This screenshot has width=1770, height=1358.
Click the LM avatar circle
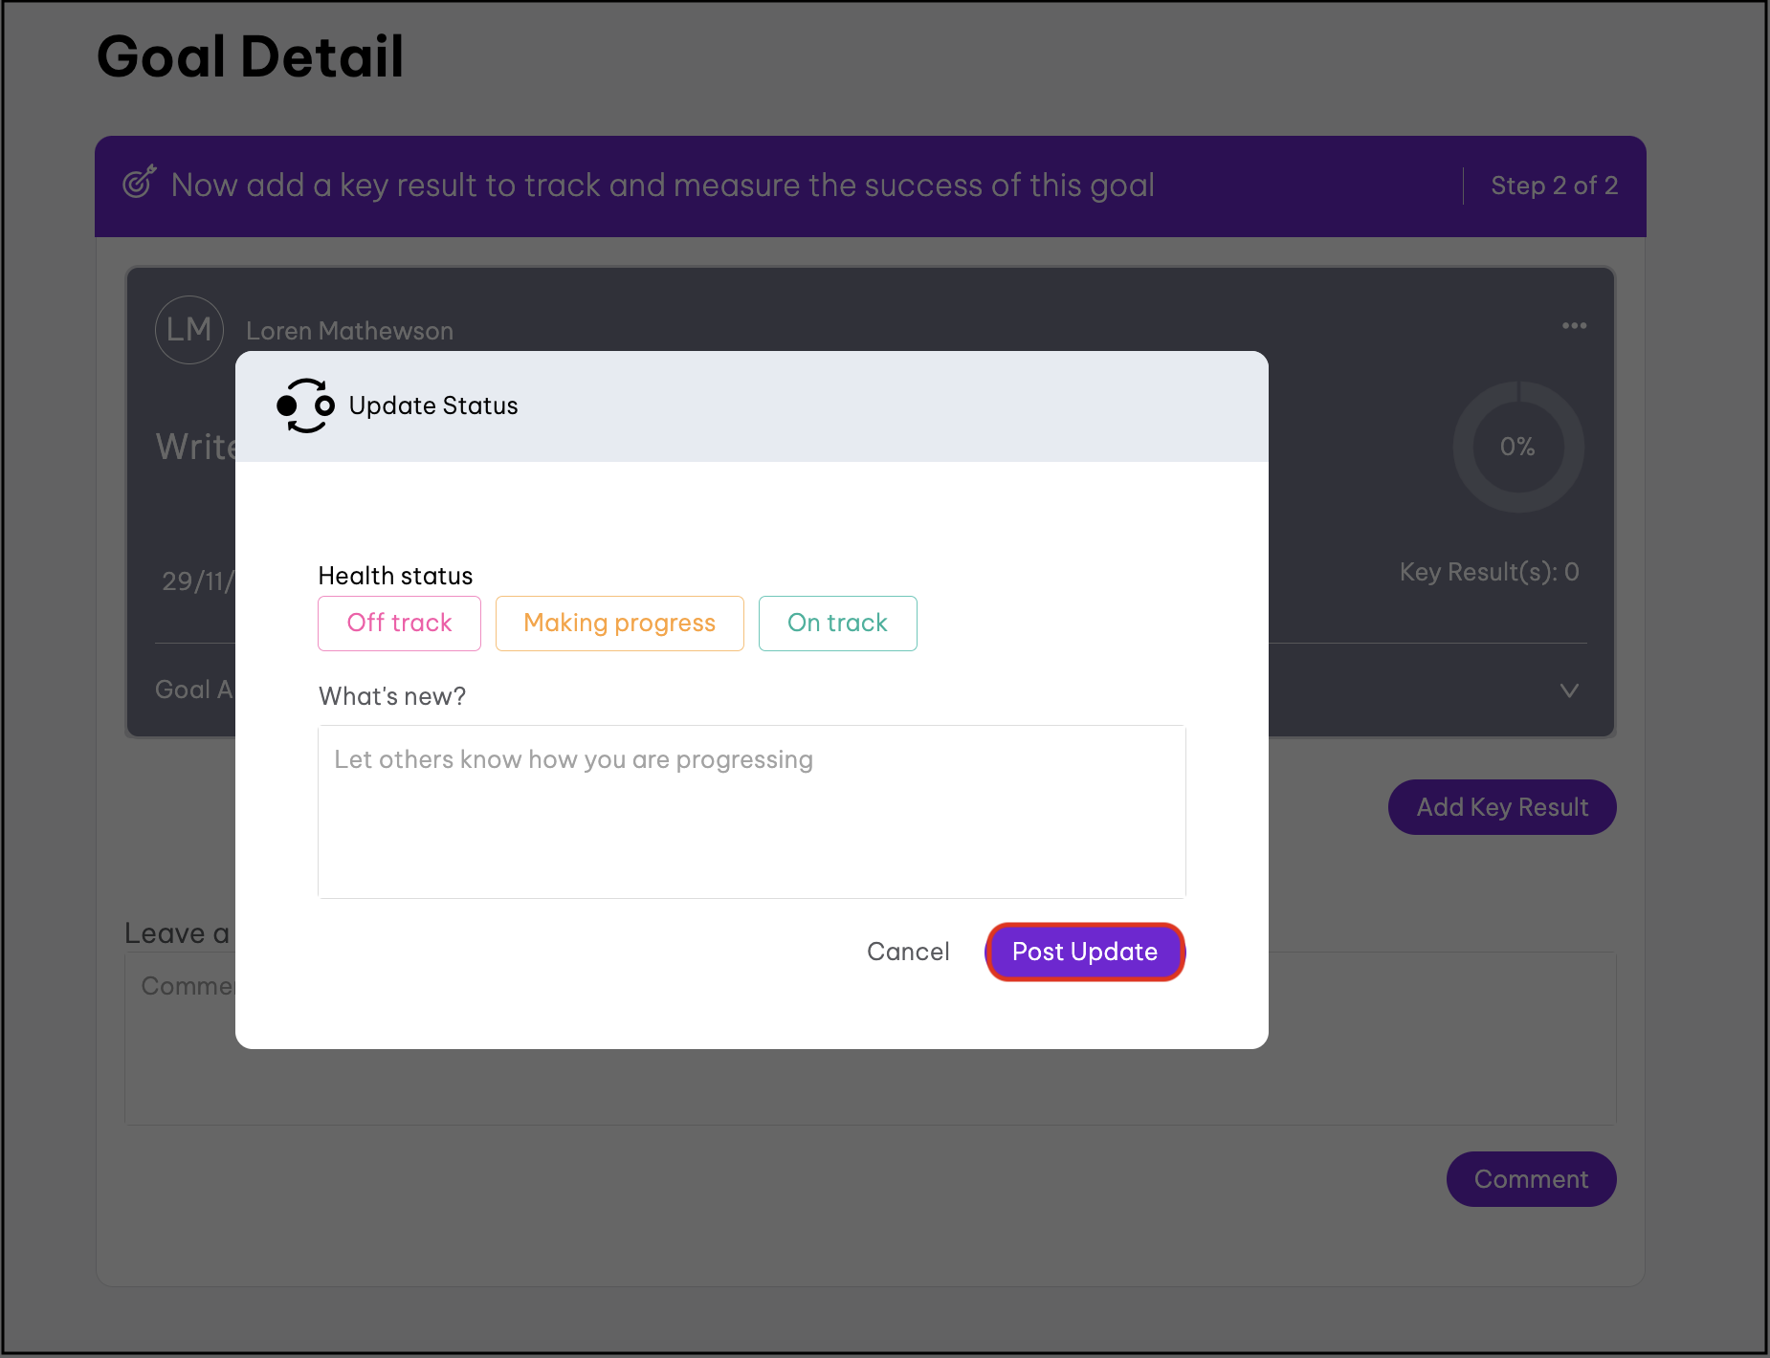189,330
